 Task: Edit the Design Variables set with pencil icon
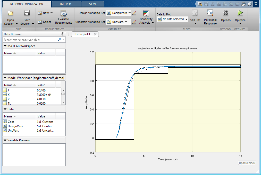click(134, 13)
